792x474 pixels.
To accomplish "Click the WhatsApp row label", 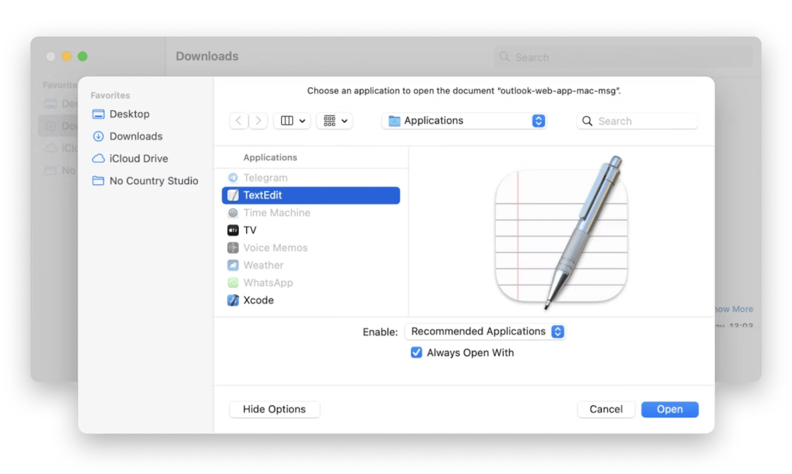I will pos(268,283).
